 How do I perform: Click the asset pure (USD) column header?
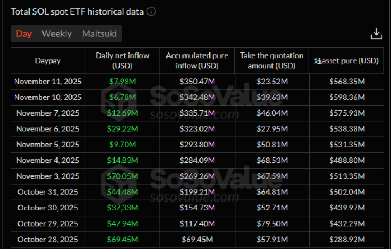[346, 60]
